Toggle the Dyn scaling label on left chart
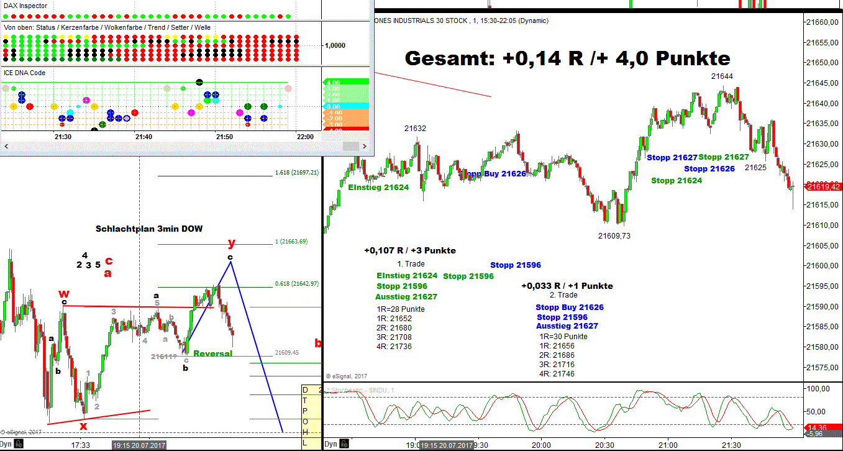 [x=6, y=444]
